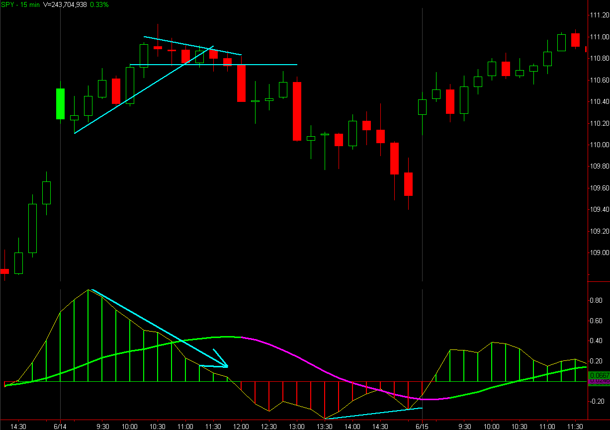Click the green 0.0667 indicator value tag
The width and height of the screenshot is (610, 430).
click(x=599, y=375)
